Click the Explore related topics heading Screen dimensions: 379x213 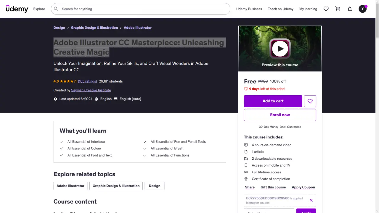point(84,174)
